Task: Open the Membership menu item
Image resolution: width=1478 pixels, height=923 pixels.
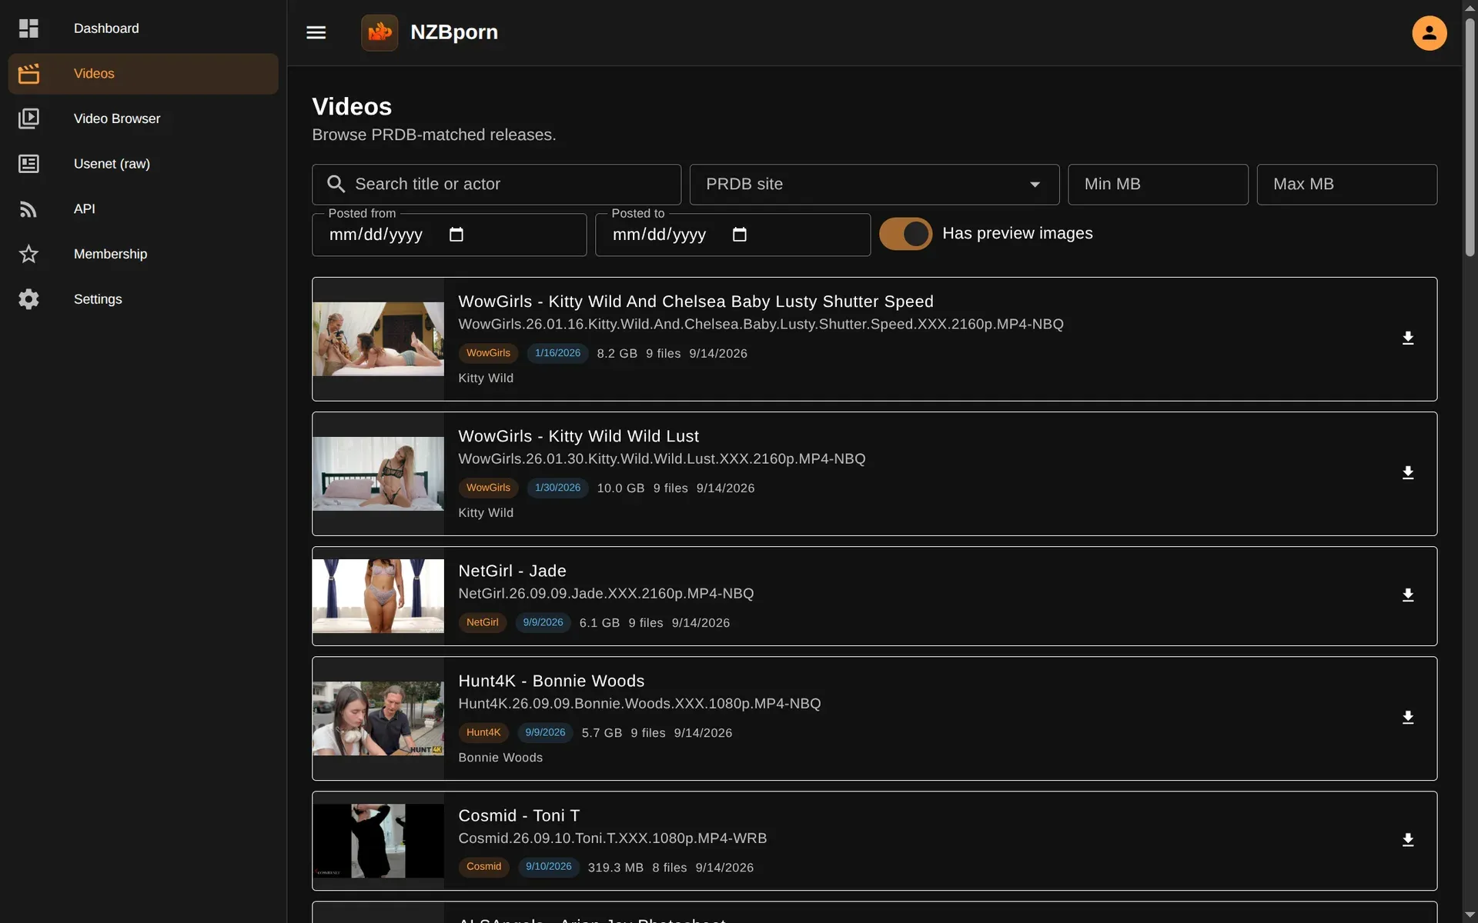Action: click(x=143, y=254)
